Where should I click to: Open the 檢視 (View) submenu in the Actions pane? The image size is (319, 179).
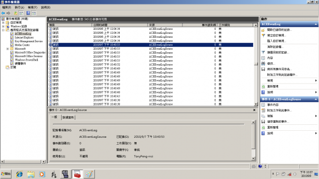coord(289,81)
